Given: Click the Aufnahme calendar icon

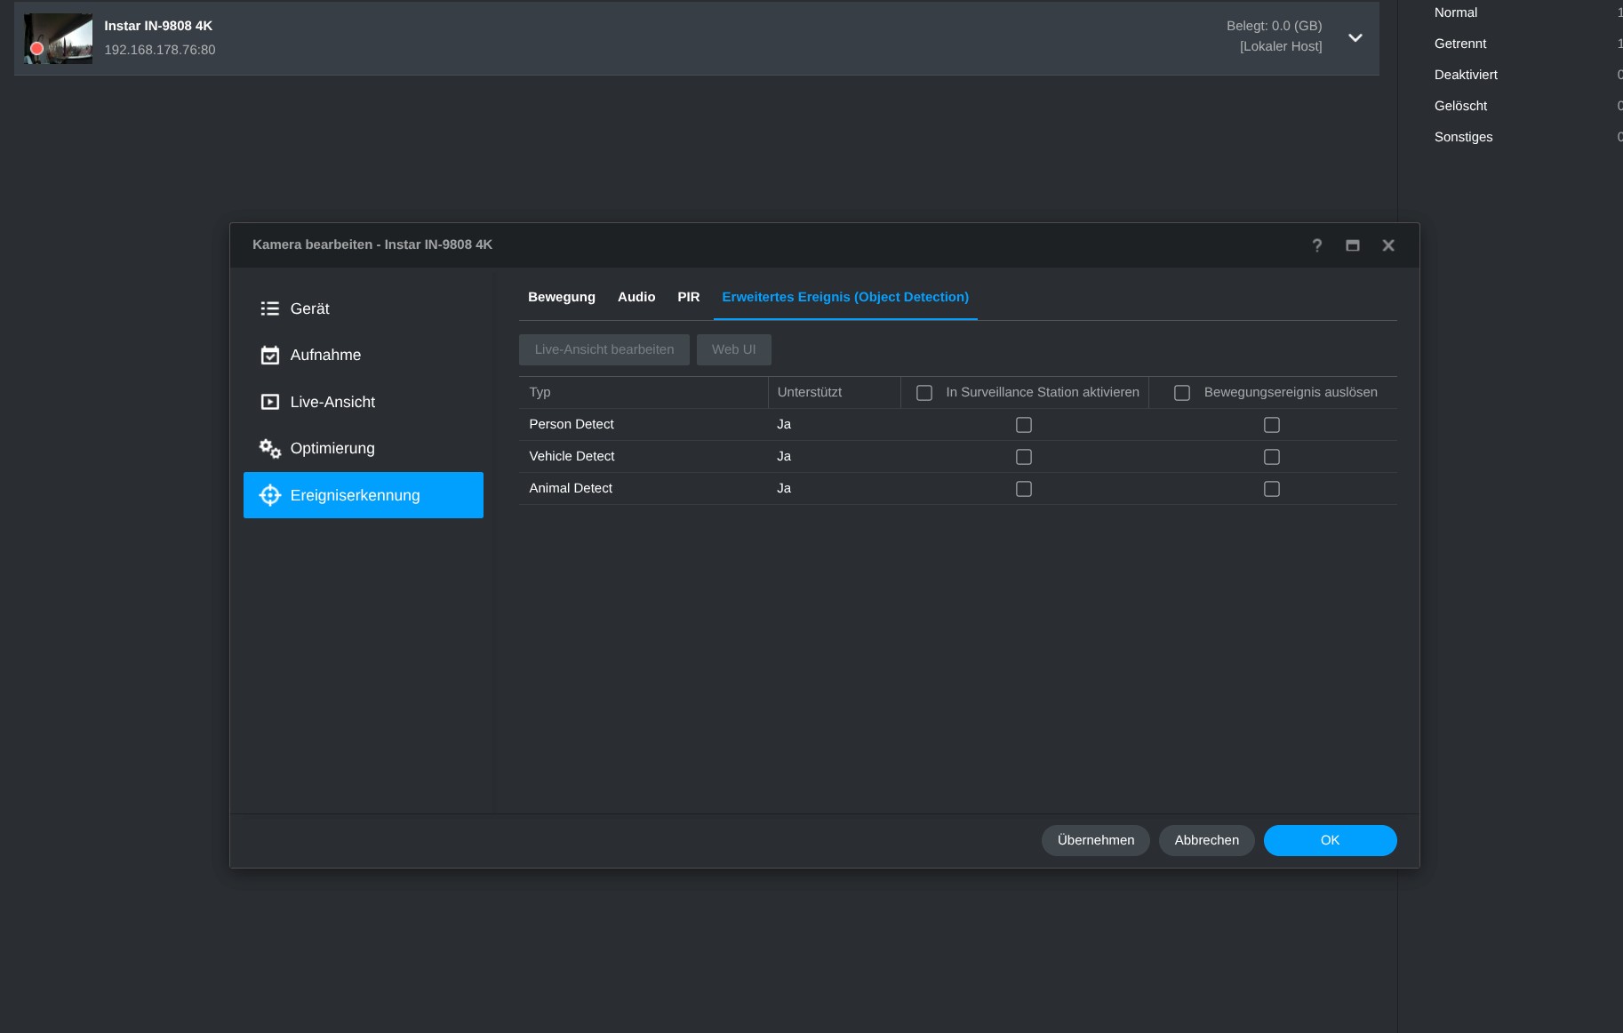Looking at the screenshot, I should pyautogui.click(x=269, y=356).
